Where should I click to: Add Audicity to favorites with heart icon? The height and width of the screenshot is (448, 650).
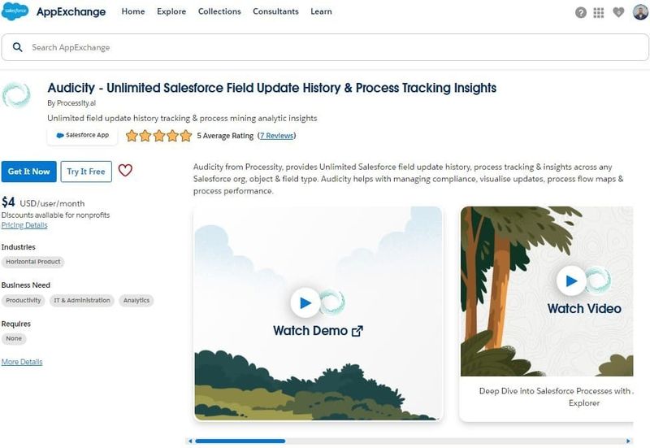point(125,171)
